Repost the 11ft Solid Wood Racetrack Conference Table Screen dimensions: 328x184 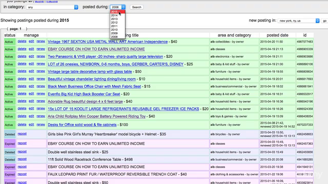click(22, 159)
